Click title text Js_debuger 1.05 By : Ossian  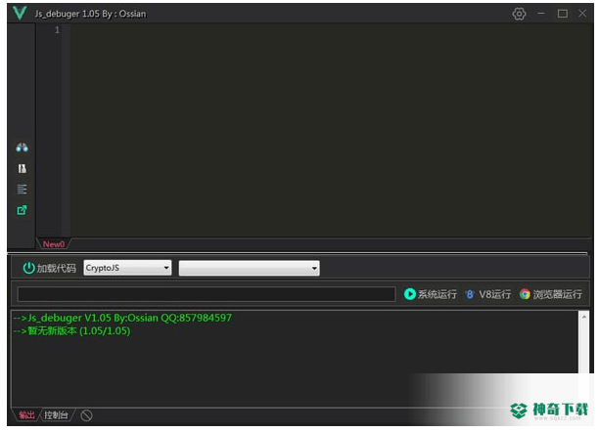90,14
